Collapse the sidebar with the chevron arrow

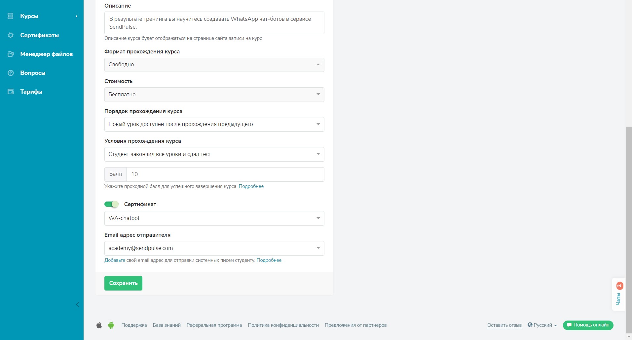pyautogui.click(x=77, y=304)
